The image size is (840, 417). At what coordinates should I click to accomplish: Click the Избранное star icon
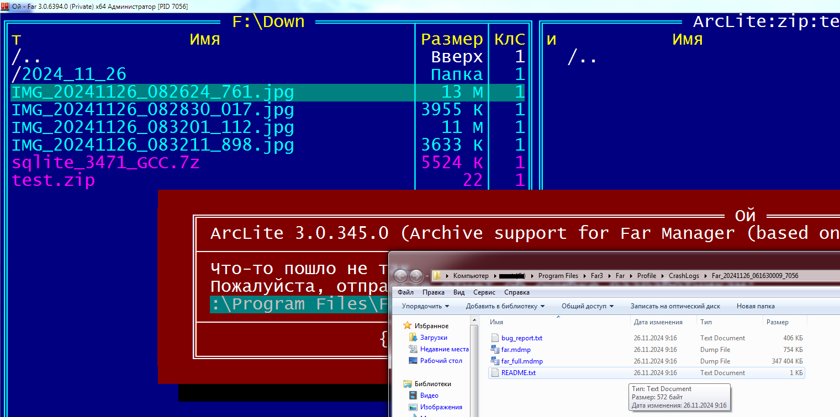(x=408, y=325)
